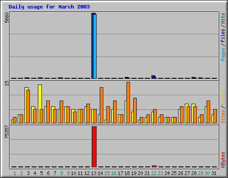
Task: Click day label 20 on the x-axis
Action: 140,173
